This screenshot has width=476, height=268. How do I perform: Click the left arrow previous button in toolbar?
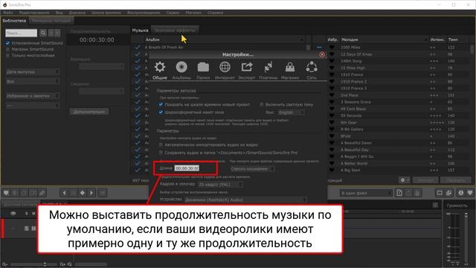tap(65, 193)
